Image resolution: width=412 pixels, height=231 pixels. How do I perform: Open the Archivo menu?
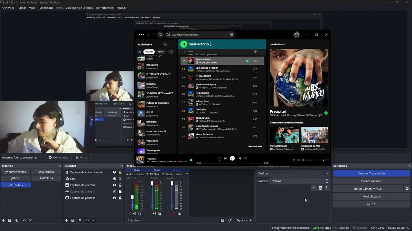click(x=8, y=8)
